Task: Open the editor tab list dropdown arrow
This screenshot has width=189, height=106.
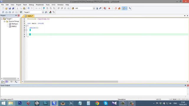Action: coord(185,16)
